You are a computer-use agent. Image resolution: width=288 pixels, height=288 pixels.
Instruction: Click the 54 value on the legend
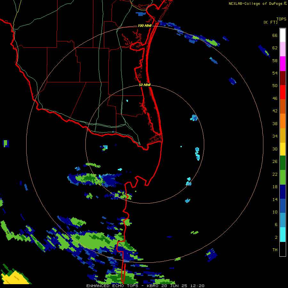[x=275, y=73]
